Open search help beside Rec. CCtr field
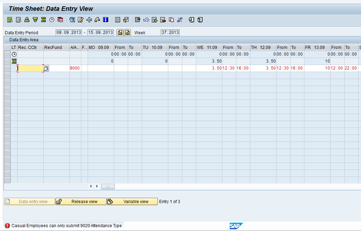This screenshot has width=361, height=231. tap(46, 68)
